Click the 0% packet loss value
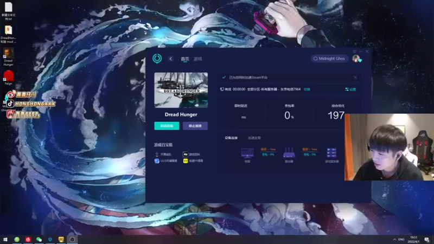 coord(289,115)
